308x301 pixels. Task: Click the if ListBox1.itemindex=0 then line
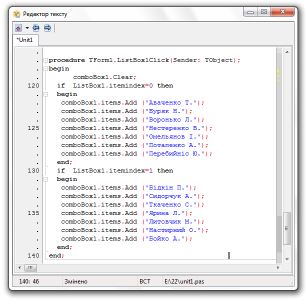click(x=115, y=85)
